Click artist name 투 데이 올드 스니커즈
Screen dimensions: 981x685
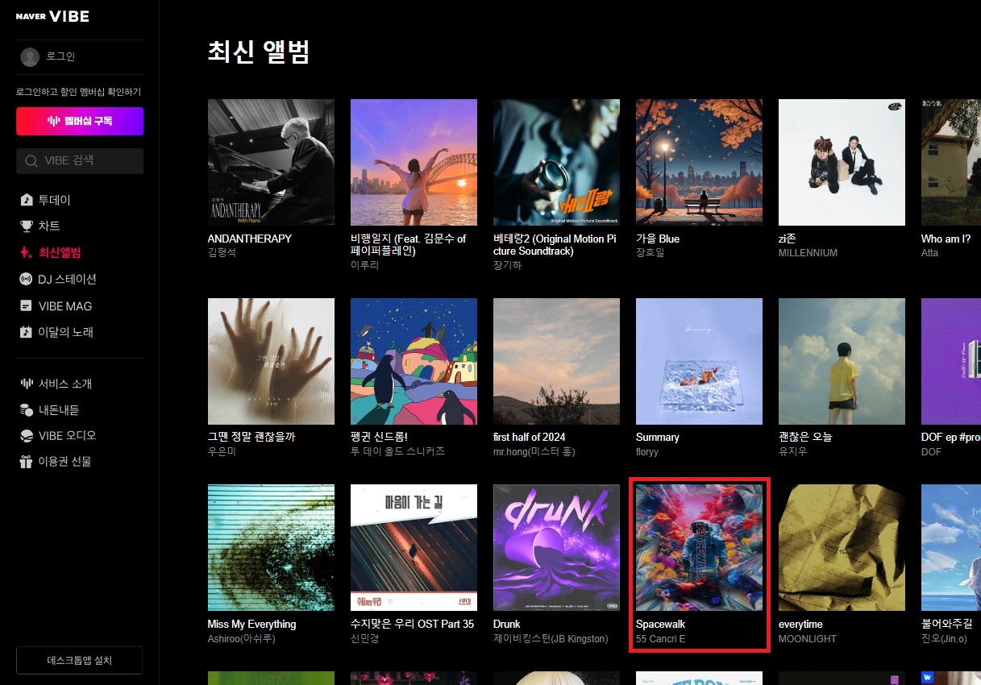click(x=397, y=451)
